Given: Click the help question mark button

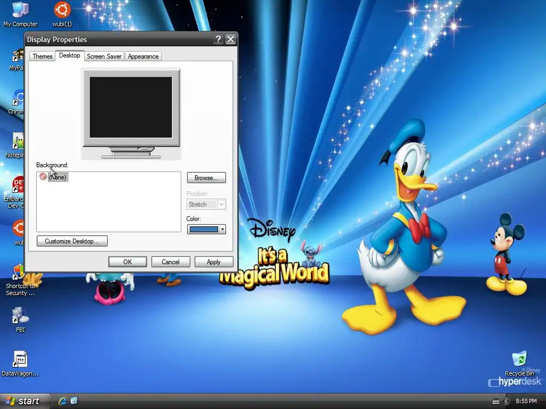Looking at the screenshot, I should tap(218, 39).
